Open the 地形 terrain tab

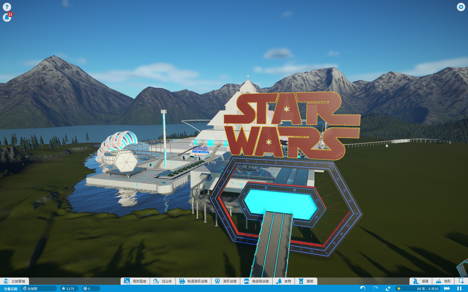point(443,281)
